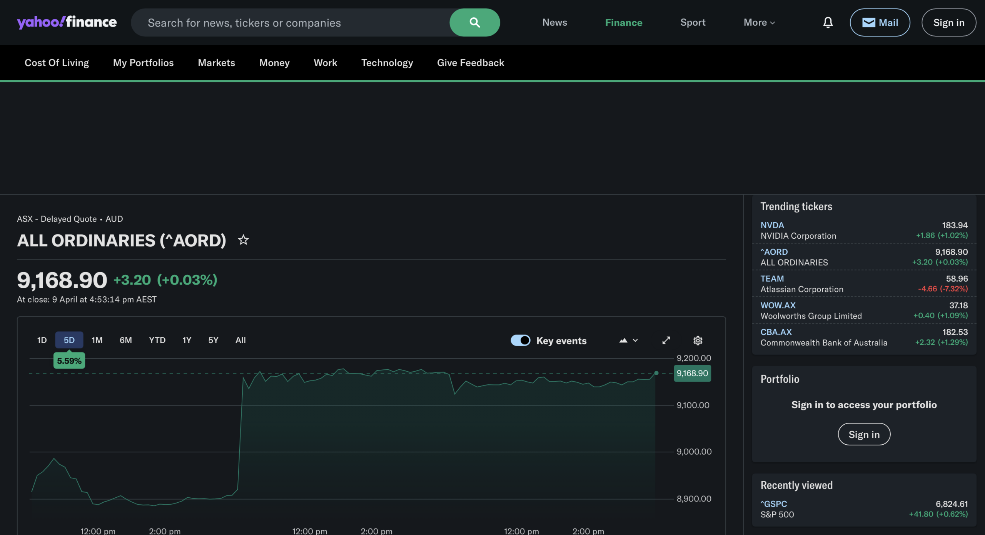
Task: Go to My Portfolios tab
Action: coord(143,63)
